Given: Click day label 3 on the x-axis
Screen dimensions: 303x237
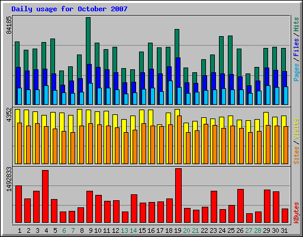Looking at the screenshot, I should (x=37, y=230).
